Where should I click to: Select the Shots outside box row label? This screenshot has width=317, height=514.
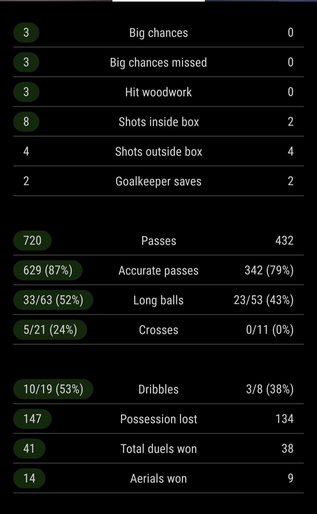[x=158, y=152]
